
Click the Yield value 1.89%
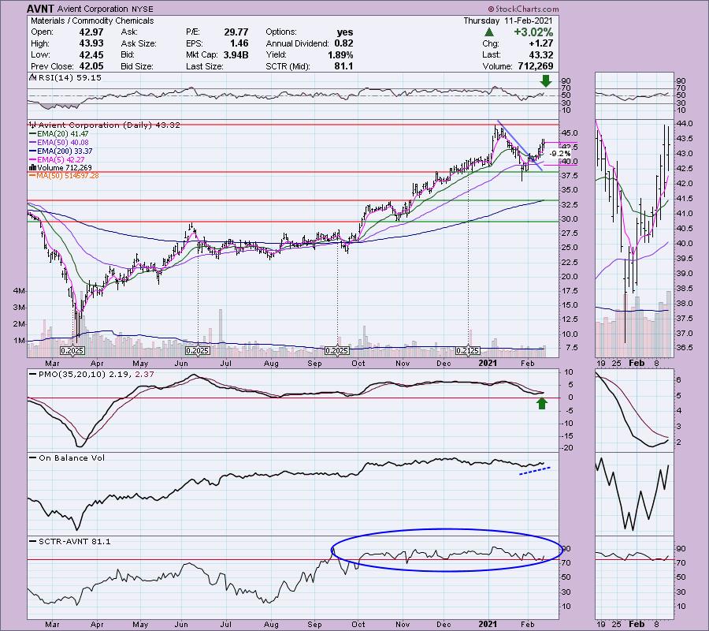[340, 54]
